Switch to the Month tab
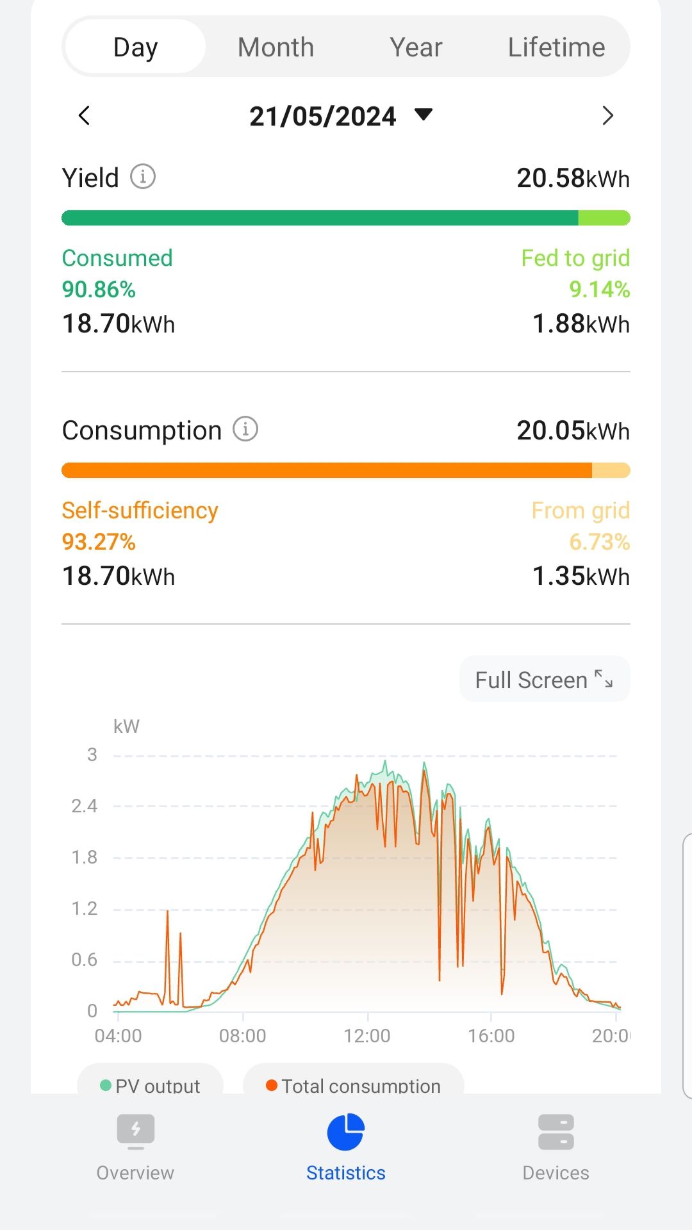Image resolution: width=692 pixels, height=1230 pixels. [x=276, y=47]
